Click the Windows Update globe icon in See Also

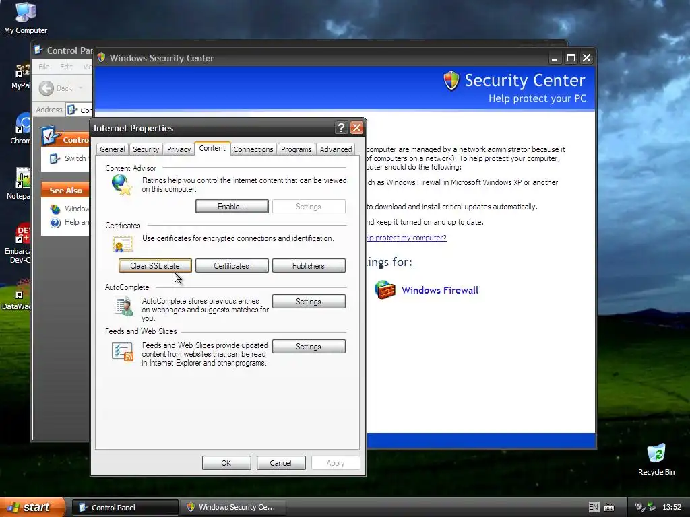(55, 209)
